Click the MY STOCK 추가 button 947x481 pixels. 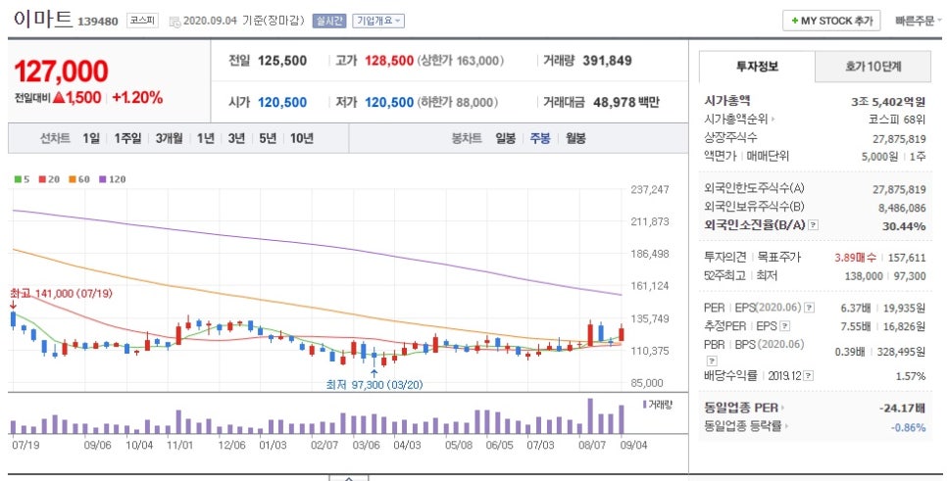831,21
